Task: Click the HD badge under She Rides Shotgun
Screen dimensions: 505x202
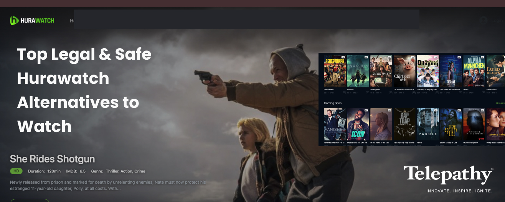Action: pyautogui.click(x=16, y=171)
